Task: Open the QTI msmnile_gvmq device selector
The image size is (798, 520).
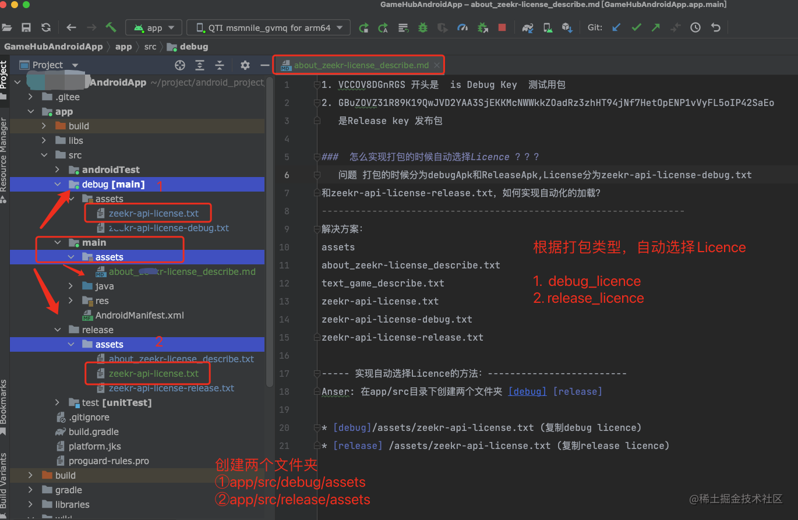Action: (x=268, y=27)
